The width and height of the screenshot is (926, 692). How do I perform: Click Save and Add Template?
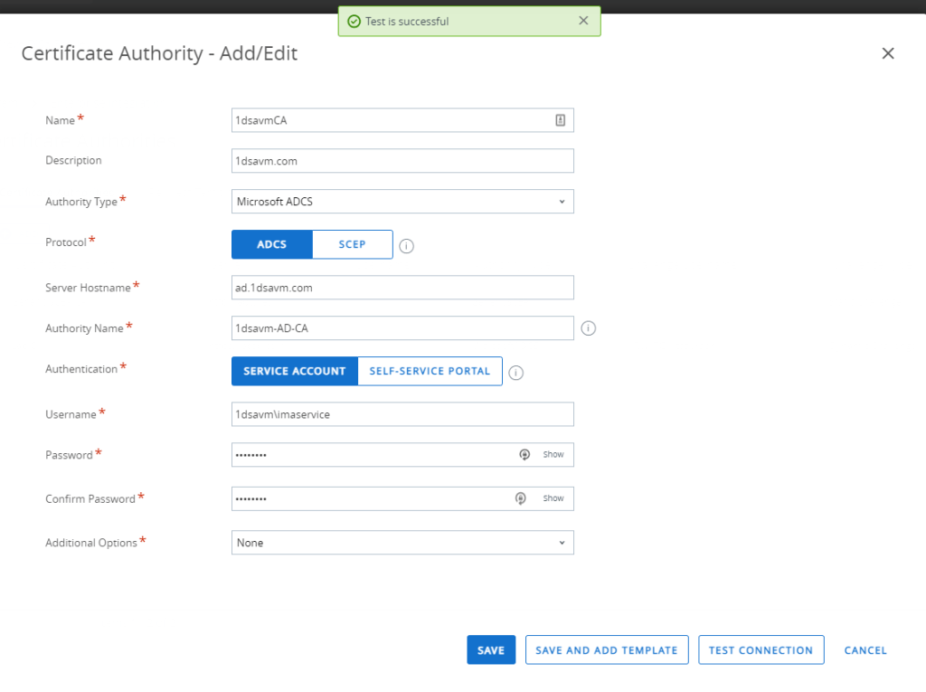606,650
